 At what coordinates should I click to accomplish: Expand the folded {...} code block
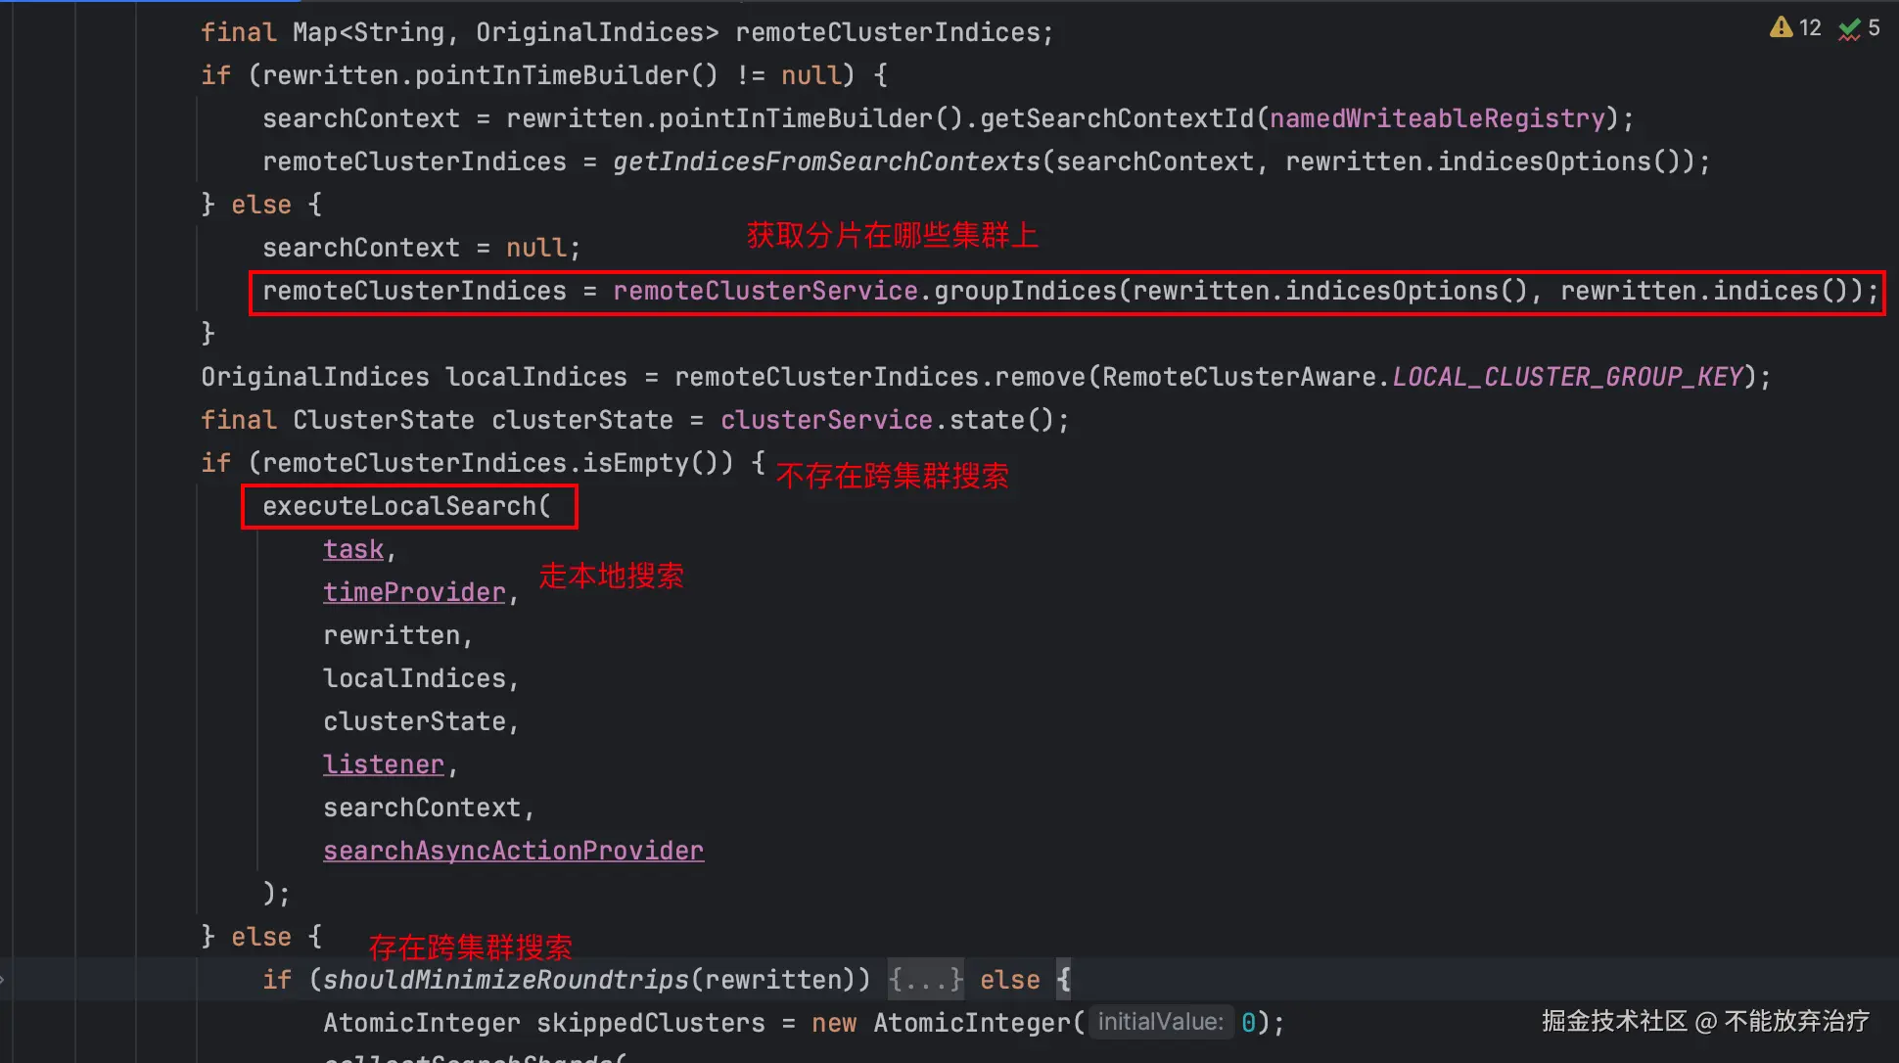(x=925, y=980)
